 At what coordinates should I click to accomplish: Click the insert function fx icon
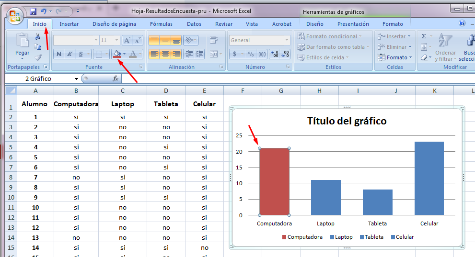point(116,78)
